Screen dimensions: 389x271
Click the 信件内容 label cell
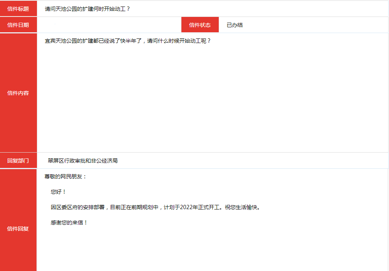point(18,93)
